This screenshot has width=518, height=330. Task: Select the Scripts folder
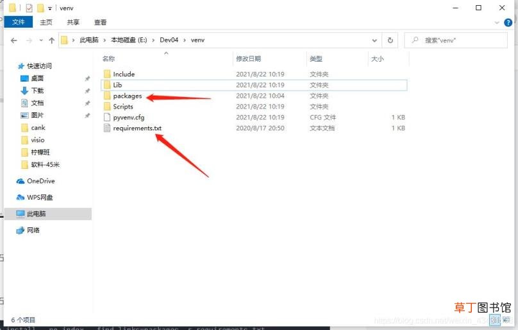click(x=123, y=107)
